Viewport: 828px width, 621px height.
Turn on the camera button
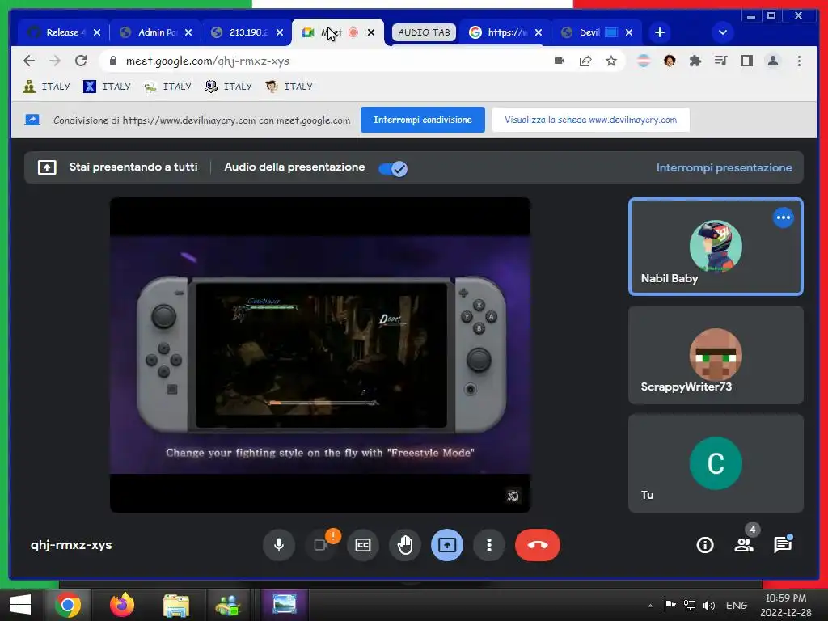[x=321, y=545]
